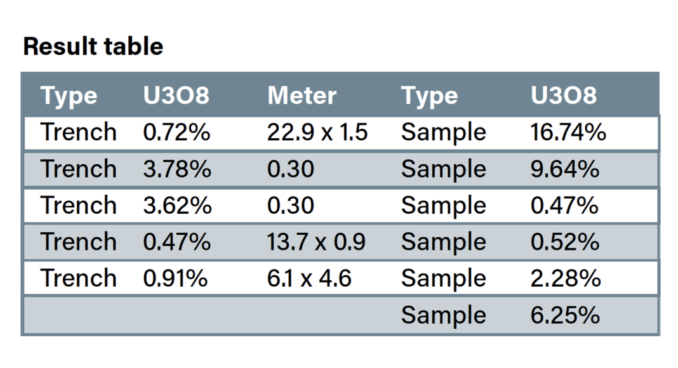Click the Type header above Trench rows

point(69,96)
